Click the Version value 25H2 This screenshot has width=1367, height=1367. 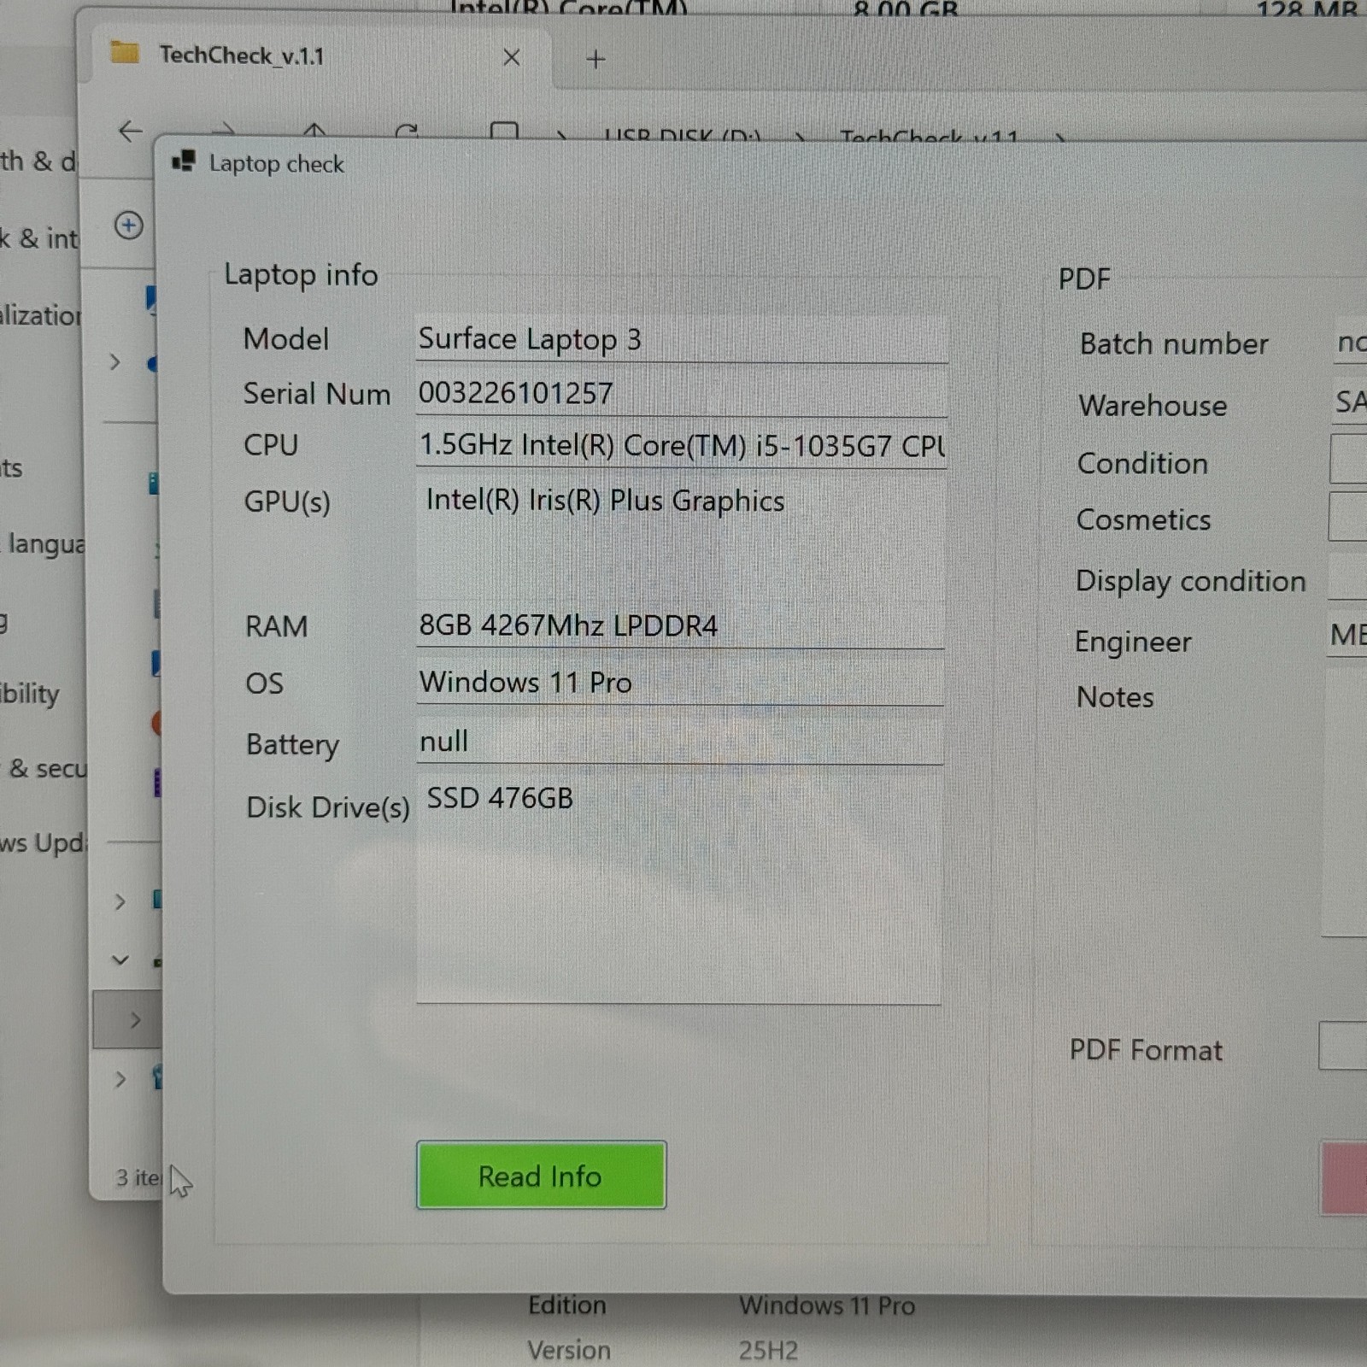[x=768, y=1351]
